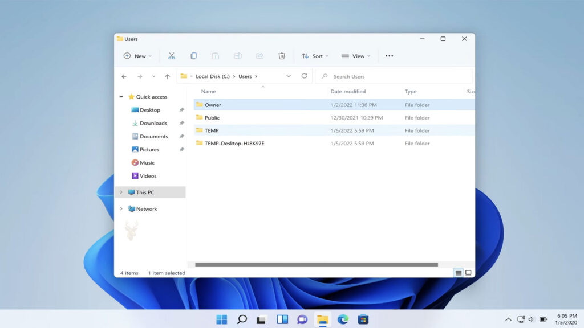
Task: Click Local Disk (C:) in breadcrumb
Action: tap(213, 76)
